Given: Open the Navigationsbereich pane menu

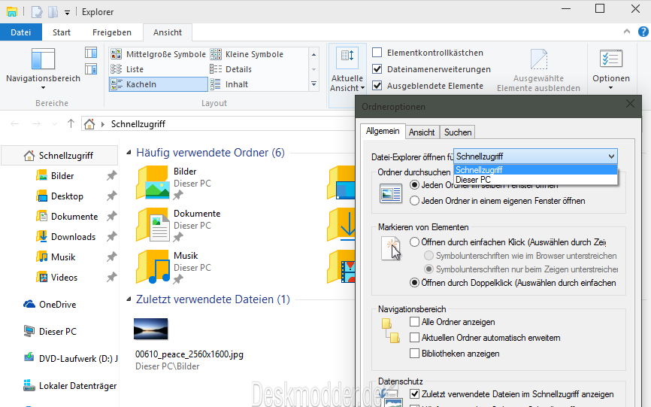Looking at the screenshot, I should coord(43,68).
